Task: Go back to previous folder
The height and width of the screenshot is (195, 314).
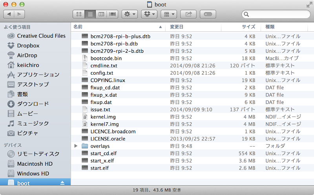Action: [x=9, y=14]
